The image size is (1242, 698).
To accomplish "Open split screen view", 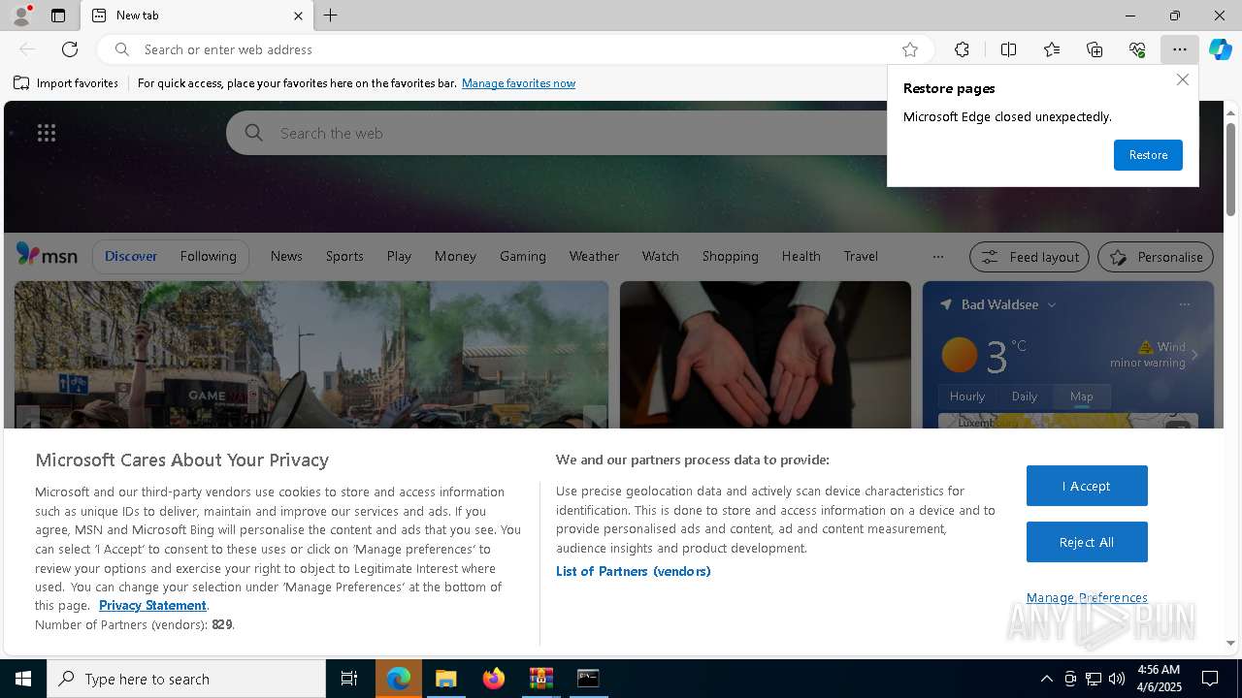I will 1008,49.
